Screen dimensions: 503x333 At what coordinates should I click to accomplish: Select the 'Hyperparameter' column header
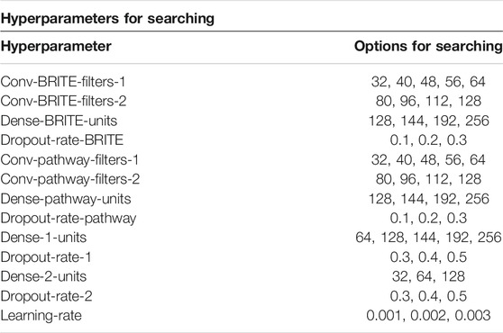(56, 47)
